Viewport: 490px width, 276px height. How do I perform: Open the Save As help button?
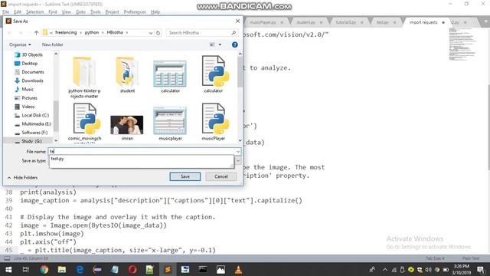click(x=235, y=44)
